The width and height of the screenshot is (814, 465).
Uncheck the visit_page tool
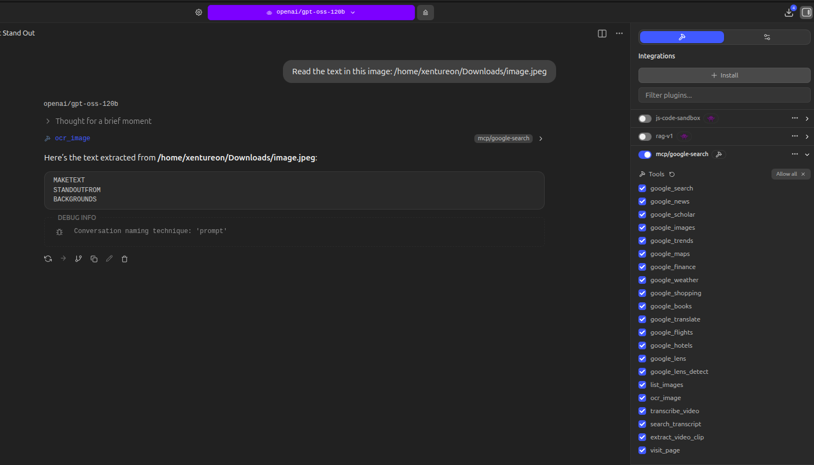[x=642, y=450]
